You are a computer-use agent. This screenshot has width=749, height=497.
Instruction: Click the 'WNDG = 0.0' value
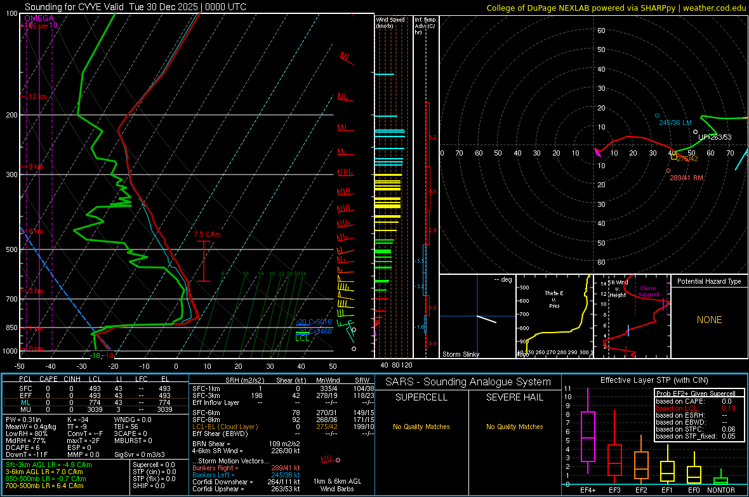tap(133, 420)
